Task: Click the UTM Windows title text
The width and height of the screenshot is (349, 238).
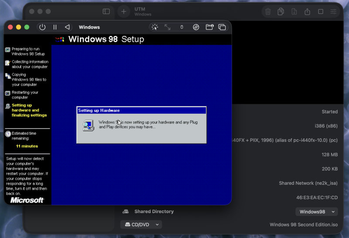Action: coord(143,12)
